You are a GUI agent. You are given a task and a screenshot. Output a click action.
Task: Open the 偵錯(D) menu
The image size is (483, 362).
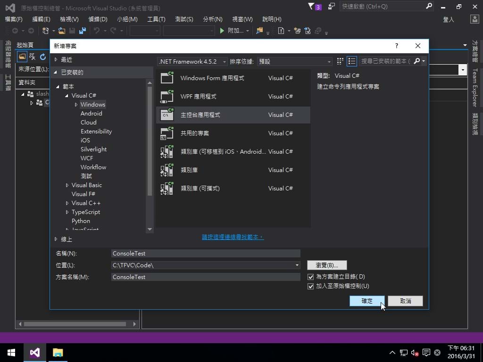coord(98,19)
